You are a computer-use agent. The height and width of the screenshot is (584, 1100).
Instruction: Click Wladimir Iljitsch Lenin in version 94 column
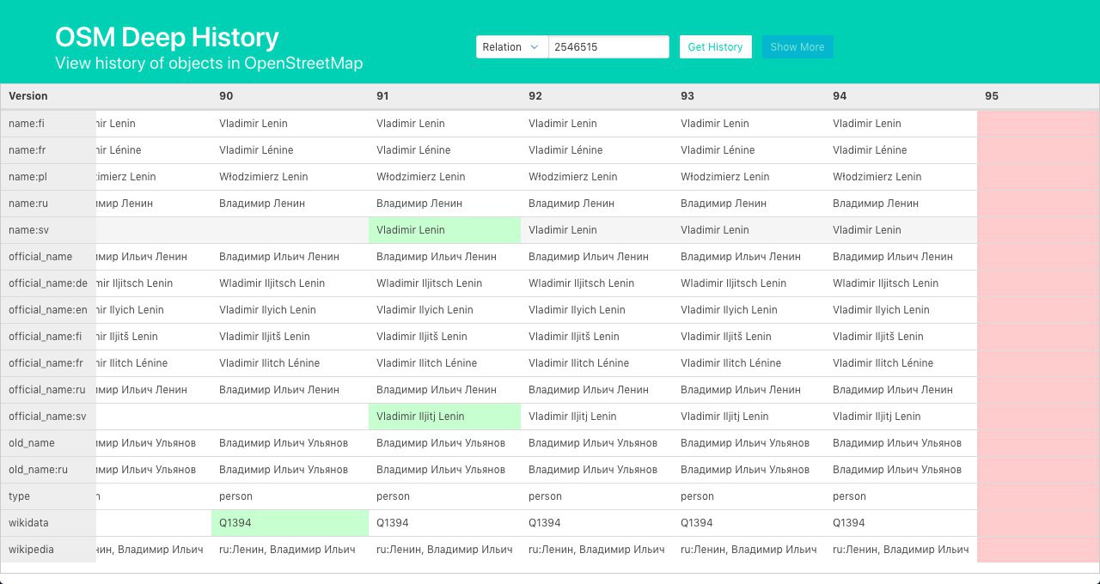pyautogui.click(x=885, y=283)
